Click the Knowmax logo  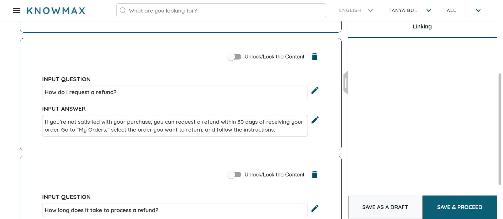tap(56, 11)
